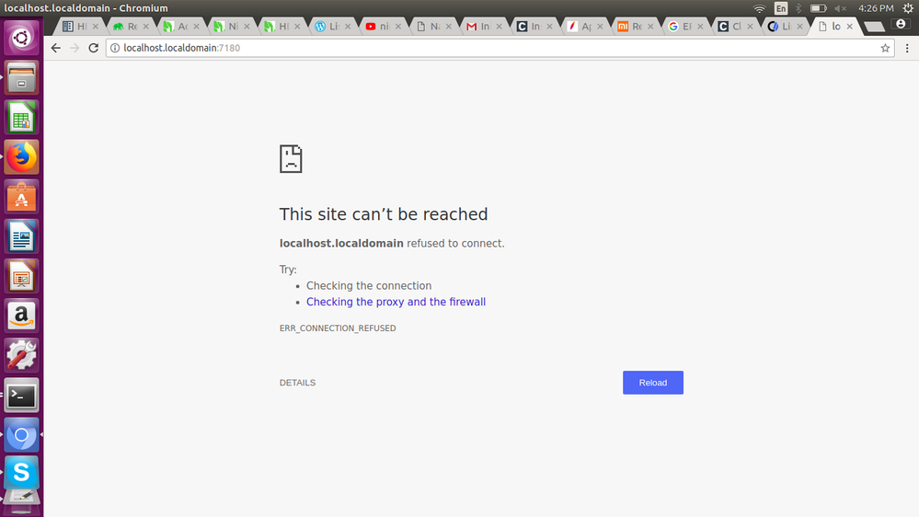Open the DETAILS section
The image size is (919, 517).
[x=297, y=383]
